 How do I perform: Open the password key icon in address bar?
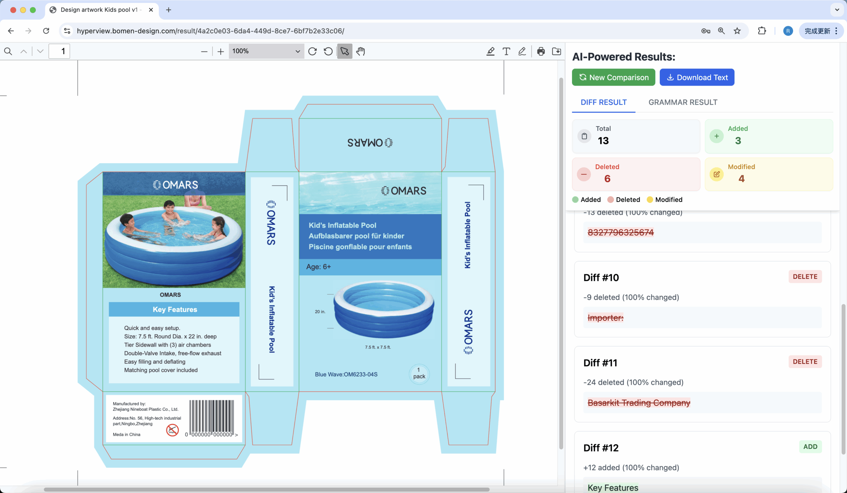click(705, 31)
